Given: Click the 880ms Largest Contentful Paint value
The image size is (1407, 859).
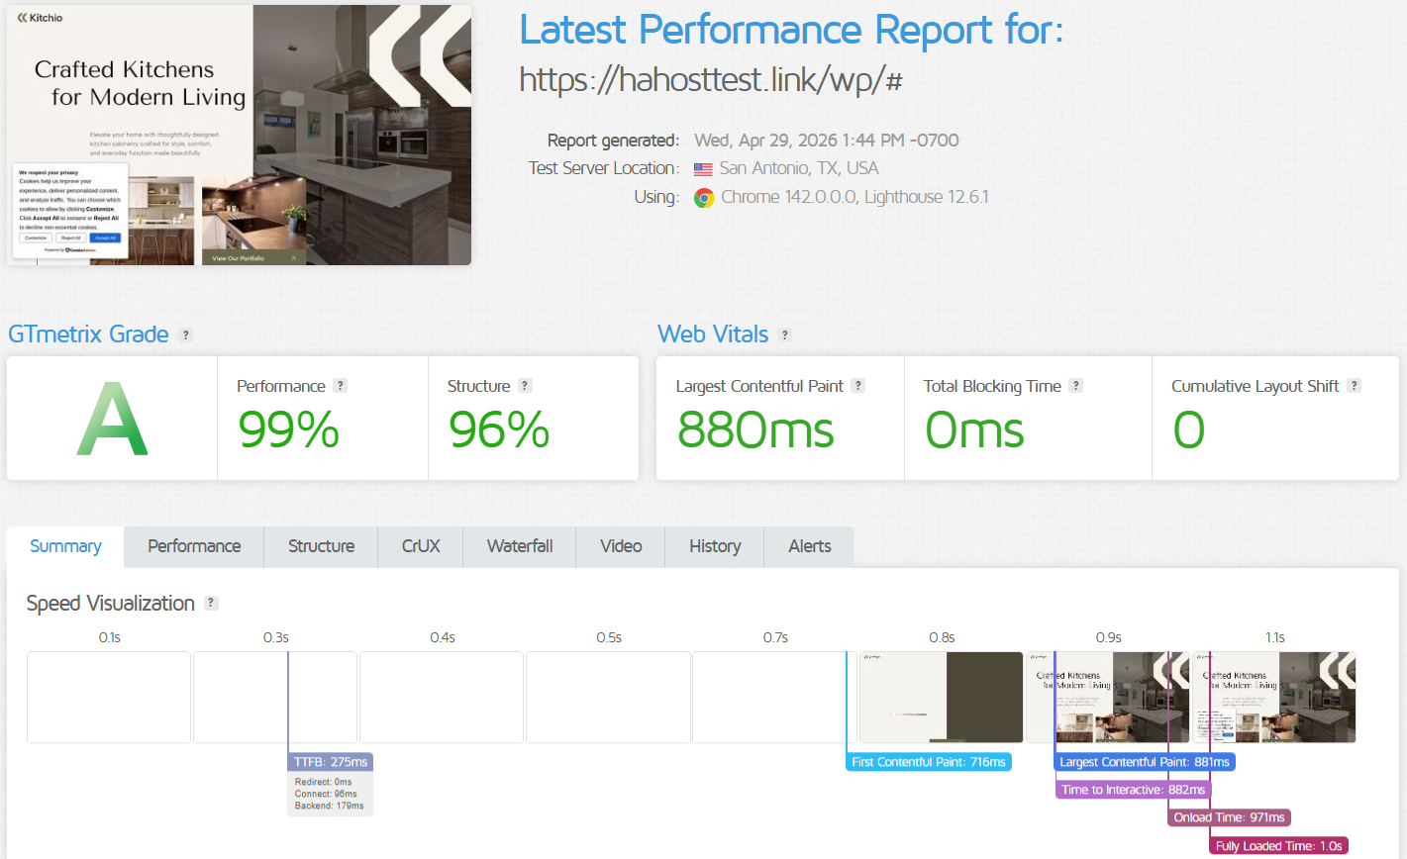Looking at the screenshot, I should point(755,429).
